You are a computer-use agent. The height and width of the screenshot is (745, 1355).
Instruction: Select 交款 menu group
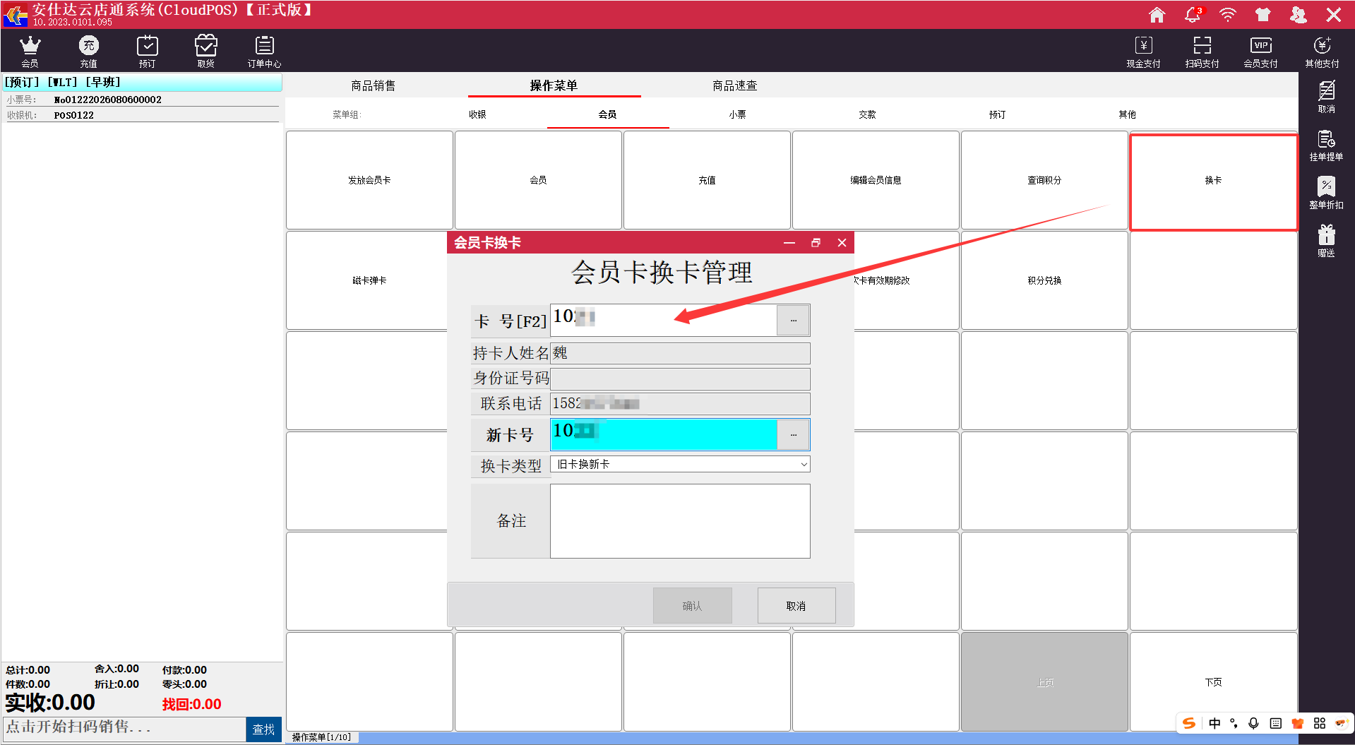pyautogui.click(x=867, y=114)
